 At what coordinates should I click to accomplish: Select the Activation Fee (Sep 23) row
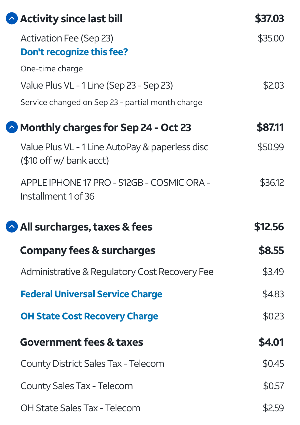coord(67,39)
